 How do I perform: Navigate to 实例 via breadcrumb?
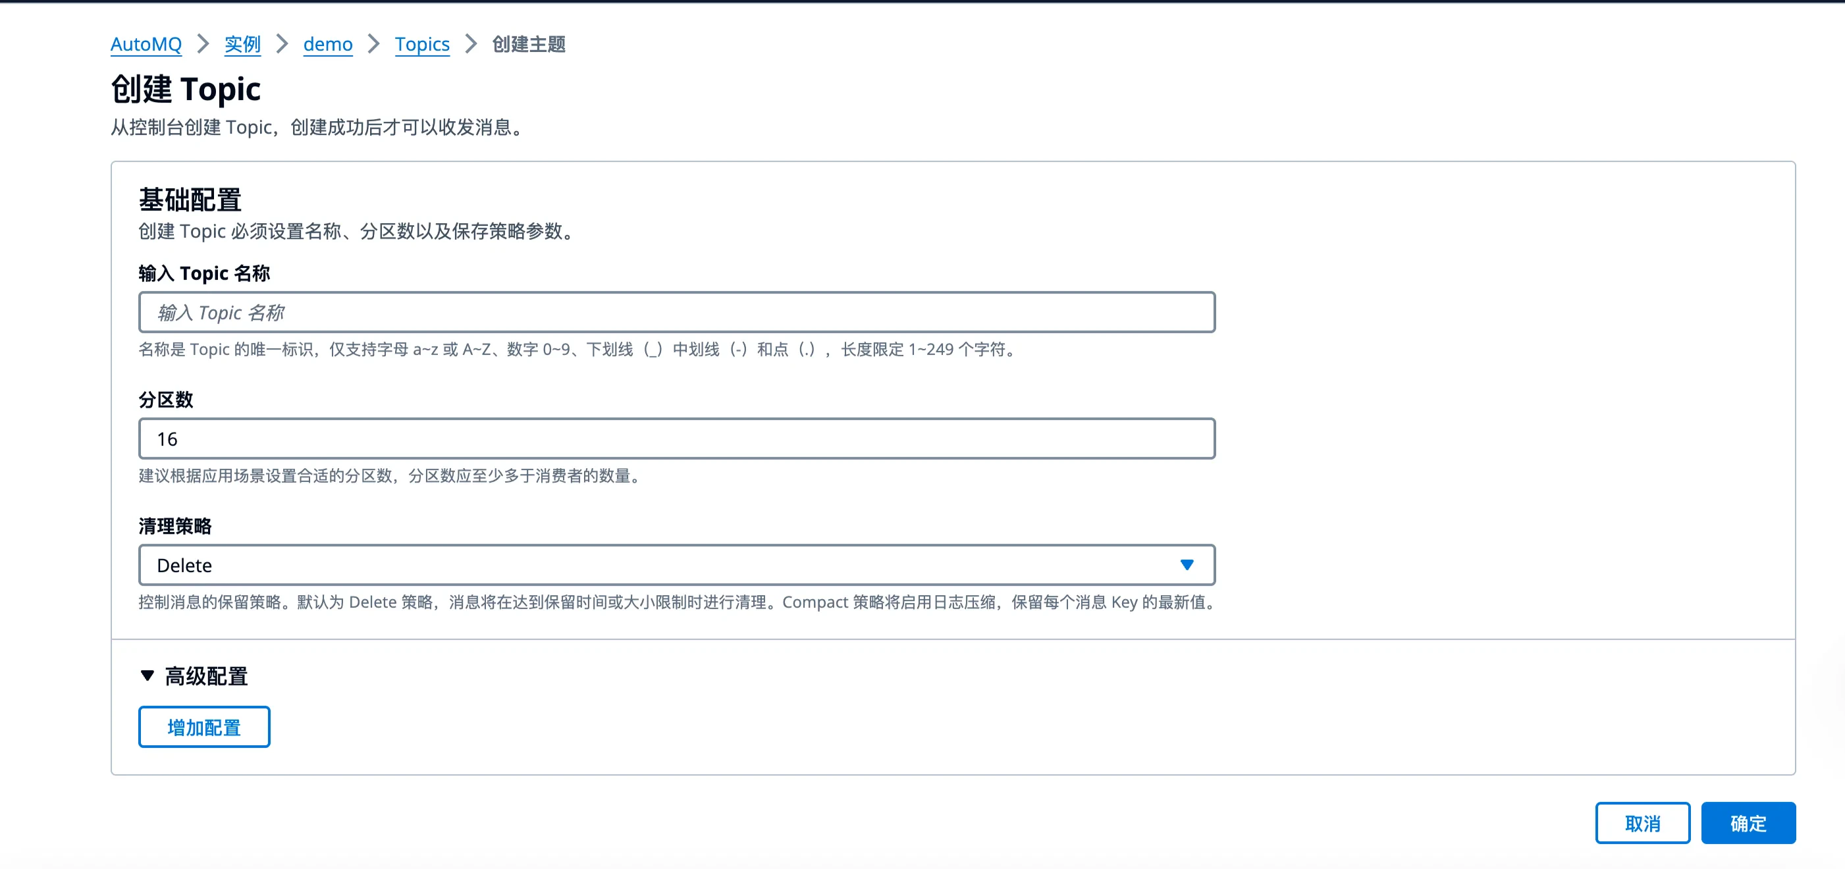pos(242,43)
